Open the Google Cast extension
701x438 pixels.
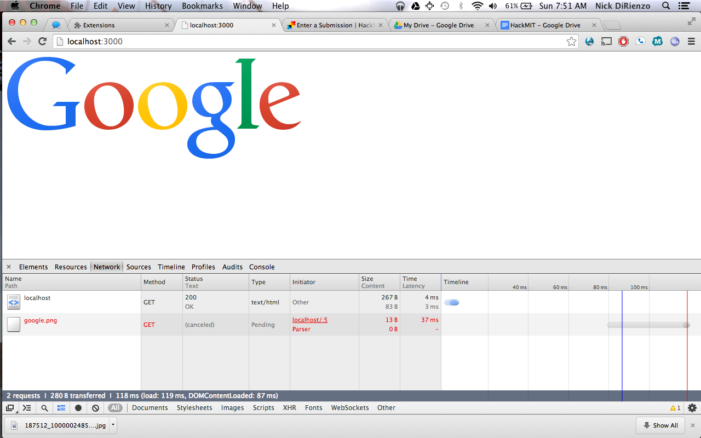click(606, 42)
